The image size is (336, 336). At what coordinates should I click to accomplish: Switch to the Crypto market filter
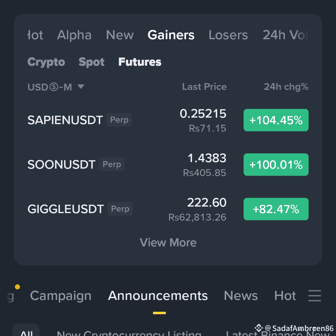(x=46, y=62)
